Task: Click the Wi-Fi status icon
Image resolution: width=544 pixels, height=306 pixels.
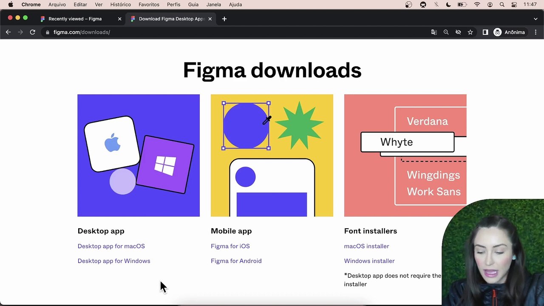Action: (477, 5)
